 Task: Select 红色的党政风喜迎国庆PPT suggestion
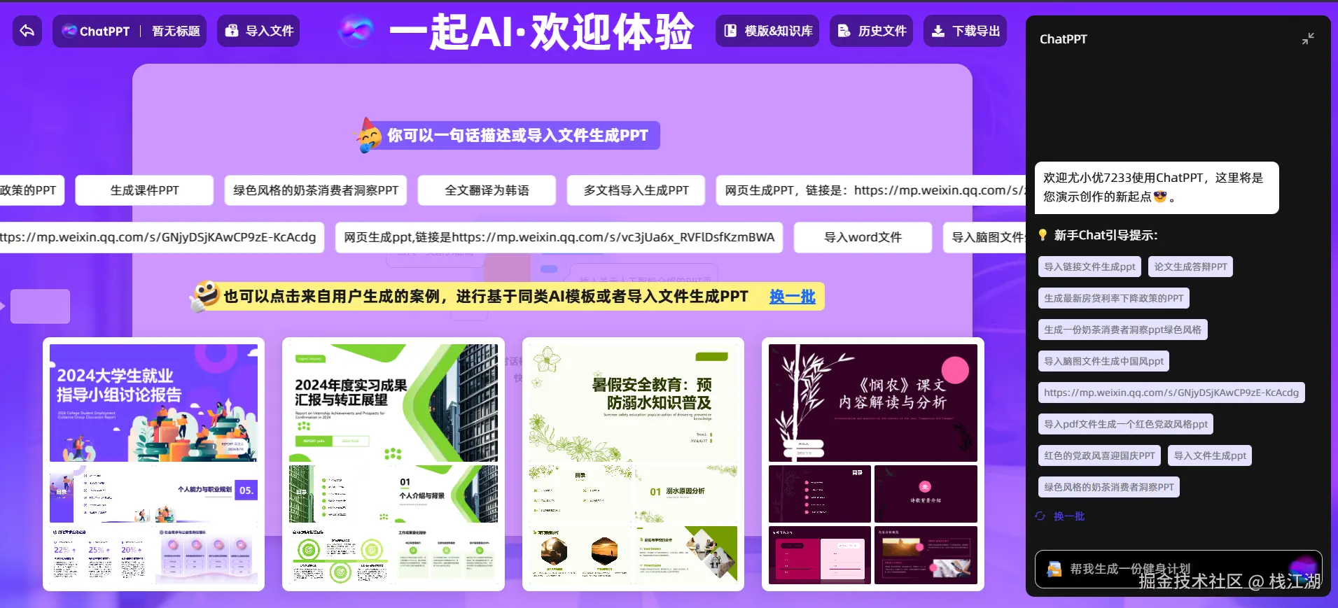point(1099,455)
